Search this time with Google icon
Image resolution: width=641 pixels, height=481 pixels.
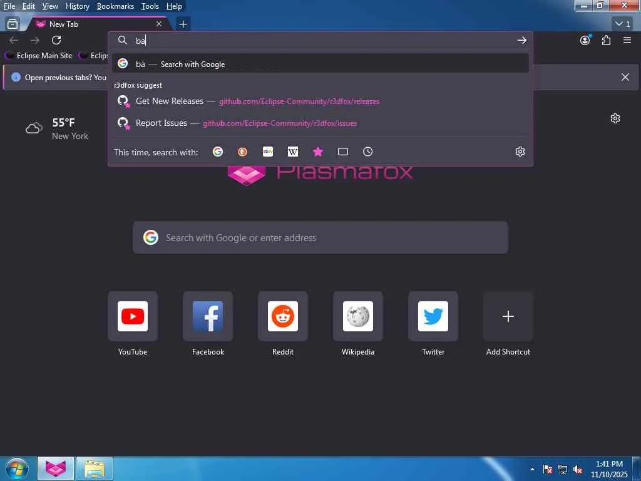pyautogui.click(x=218, y=152)
